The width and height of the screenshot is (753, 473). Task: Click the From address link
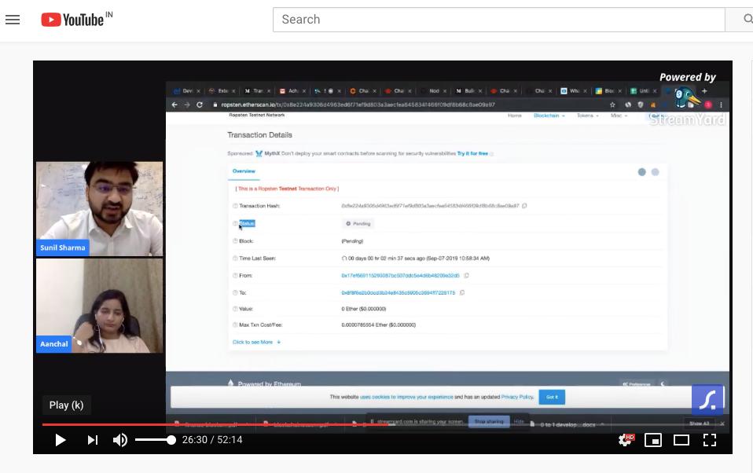pos(400,276)
